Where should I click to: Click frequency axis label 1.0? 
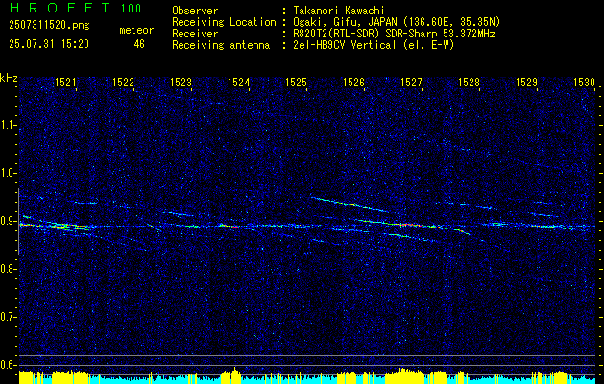tap(8, 173)
